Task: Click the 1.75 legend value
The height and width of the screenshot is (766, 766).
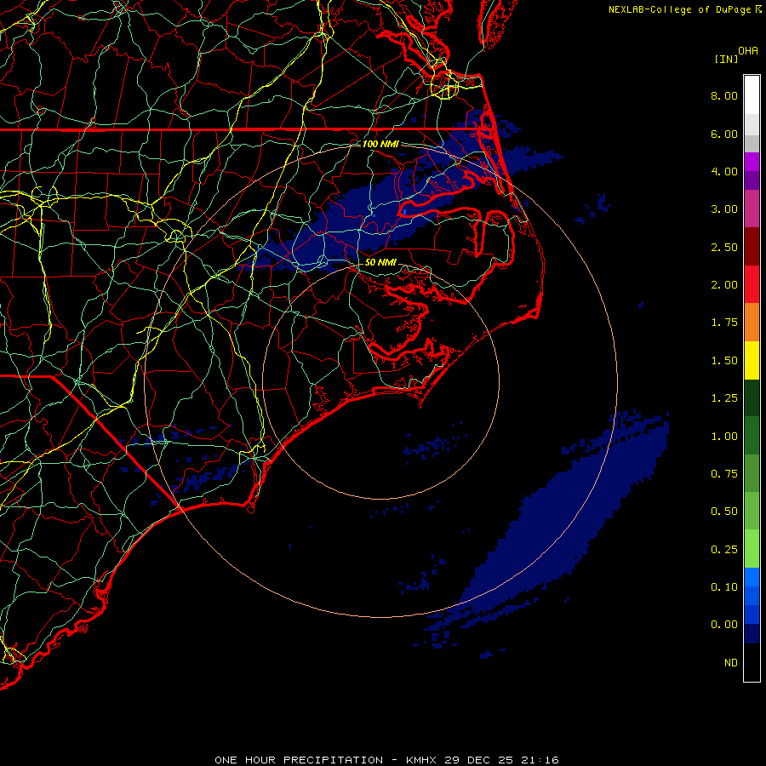Action: (724, 323)
